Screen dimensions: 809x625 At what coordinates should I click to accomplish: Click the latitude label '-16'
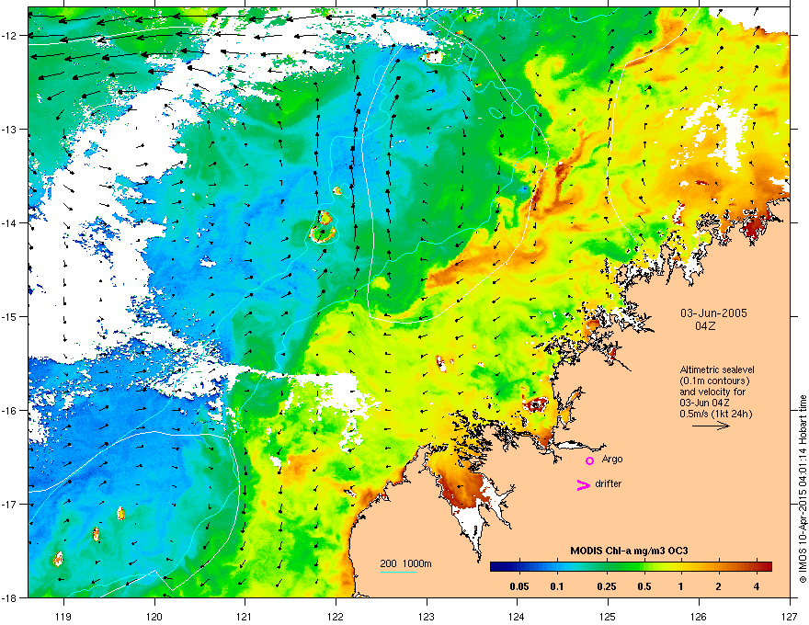[9, 411]
